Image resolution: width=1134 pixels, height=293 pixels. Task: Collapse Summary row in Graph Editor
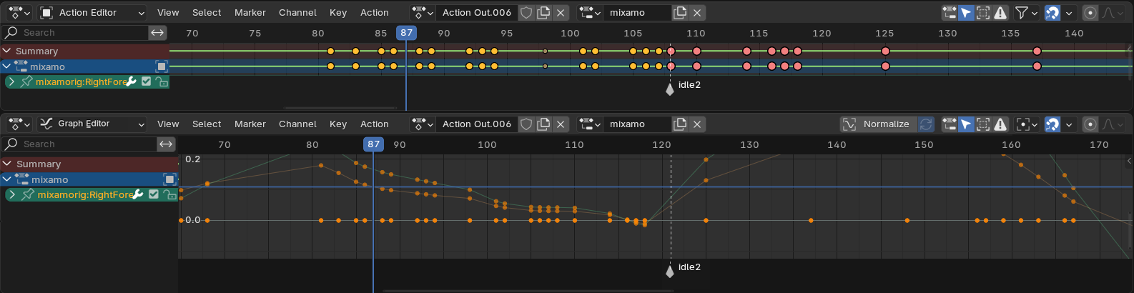[6, 164]
